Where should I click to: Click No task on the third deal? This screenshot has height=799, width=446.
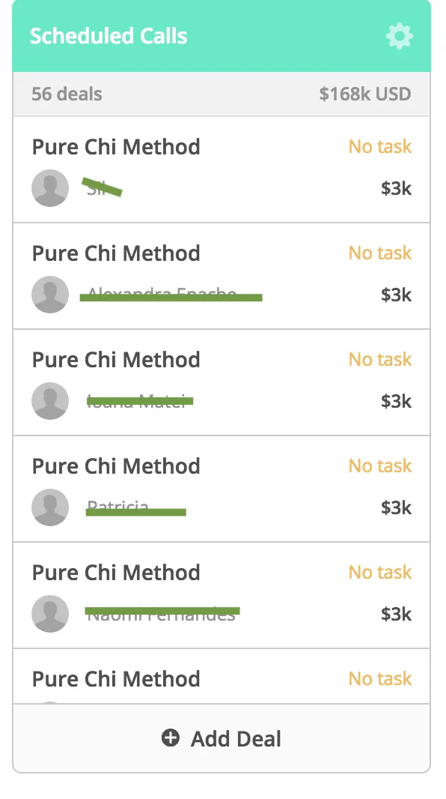point(380,360)
